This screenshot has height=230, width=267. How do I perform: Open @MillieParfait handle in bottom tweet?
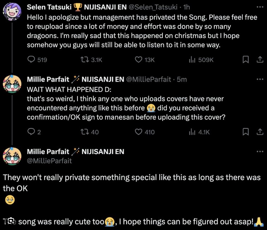click(49, 161)
